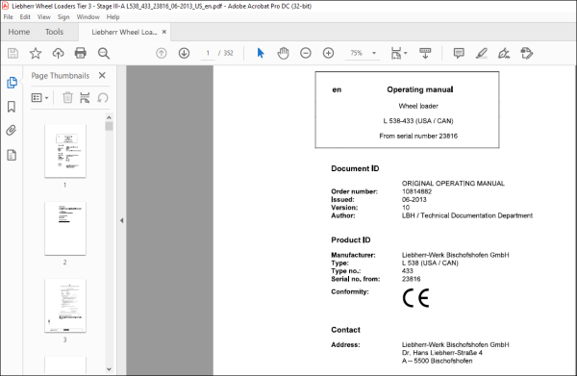The image size is (577, 376).
Task: Expand the thumbnail options menu dropdown
Action: tap(39, 98)
